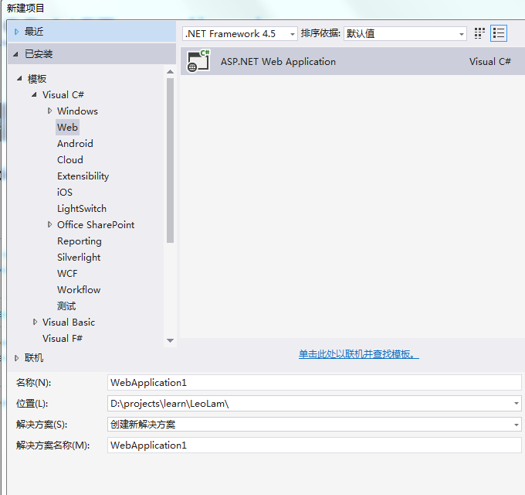Select the Web template category
This screenshot has height=495, width=525.
(67, 127)
